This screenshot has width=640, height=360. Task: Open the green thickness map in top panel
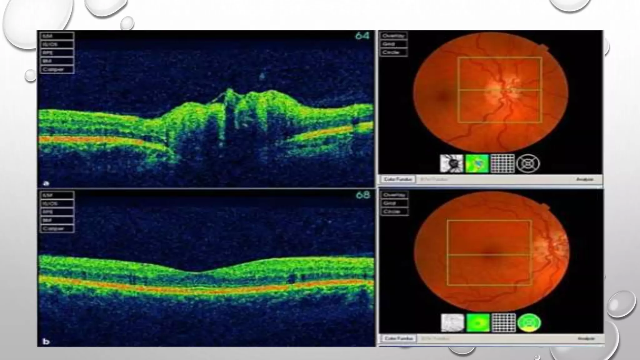point(477,163)
